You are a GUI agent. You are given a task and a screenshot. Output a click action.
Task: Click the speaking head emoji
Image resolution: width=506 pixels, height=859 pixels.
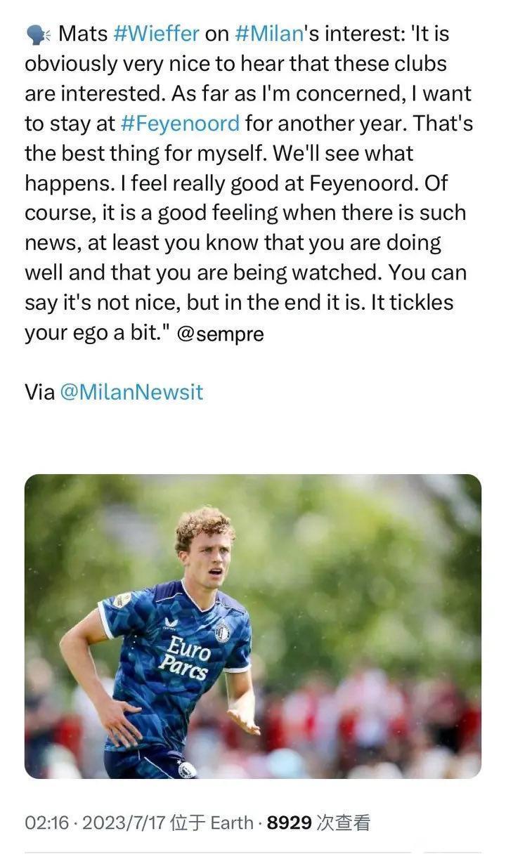point(37,33)
